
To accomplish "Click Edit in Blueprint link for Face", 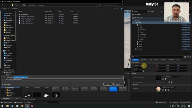I will click(186, 25).
